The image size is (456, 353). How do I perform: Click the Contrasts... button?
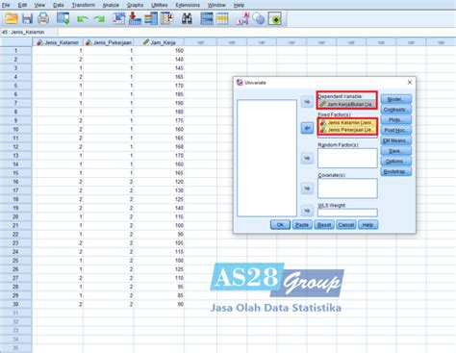(x=396, y=110)
